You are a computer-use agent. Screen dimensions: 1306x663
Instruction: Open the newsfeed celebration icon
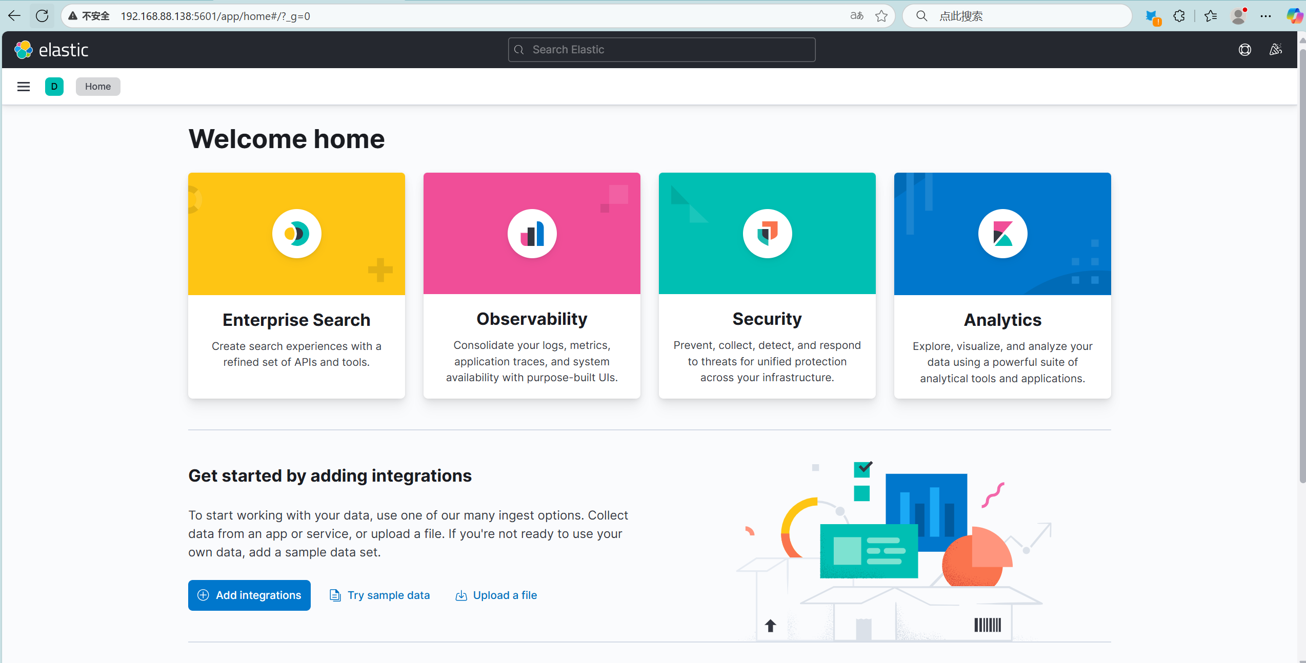pyautogui.click(x=1276, y=50)
